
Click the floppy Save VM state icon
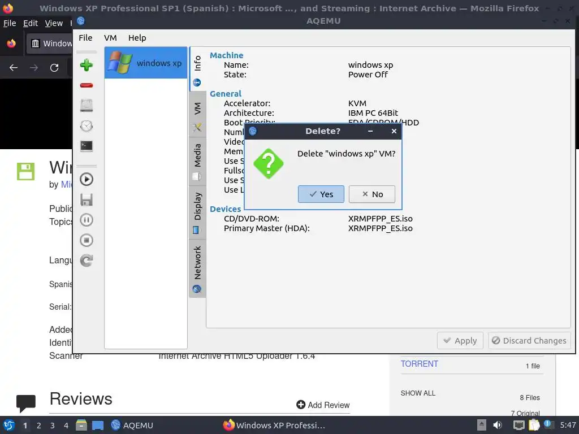click(x=87, y=199)
